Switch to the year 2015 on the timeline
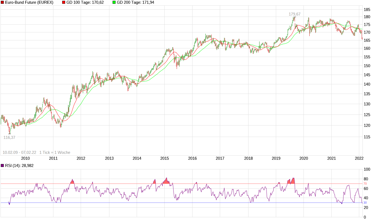Image resolution: width=378 pixels, height=221 pixels. coord(164,158)
